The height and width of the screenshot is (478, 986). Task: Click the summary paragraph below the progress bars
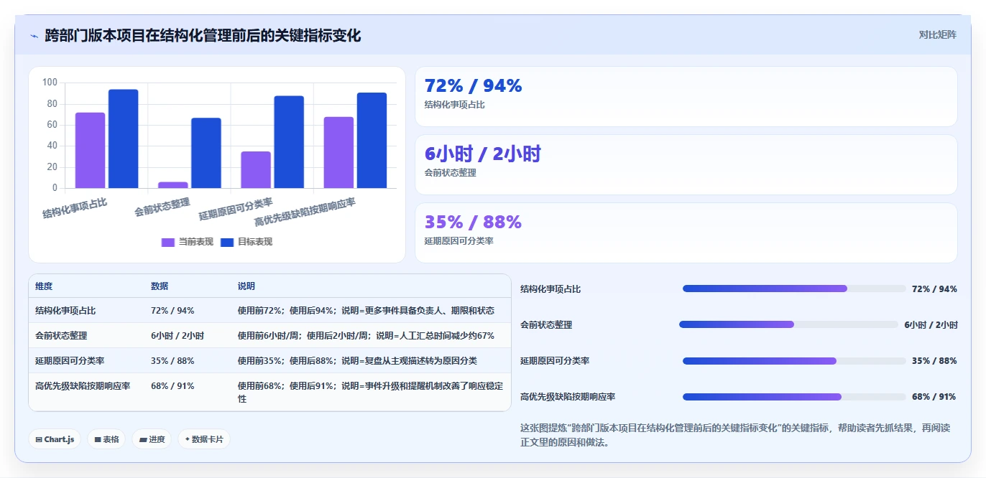pyautogui.click(x=735, y=435)
